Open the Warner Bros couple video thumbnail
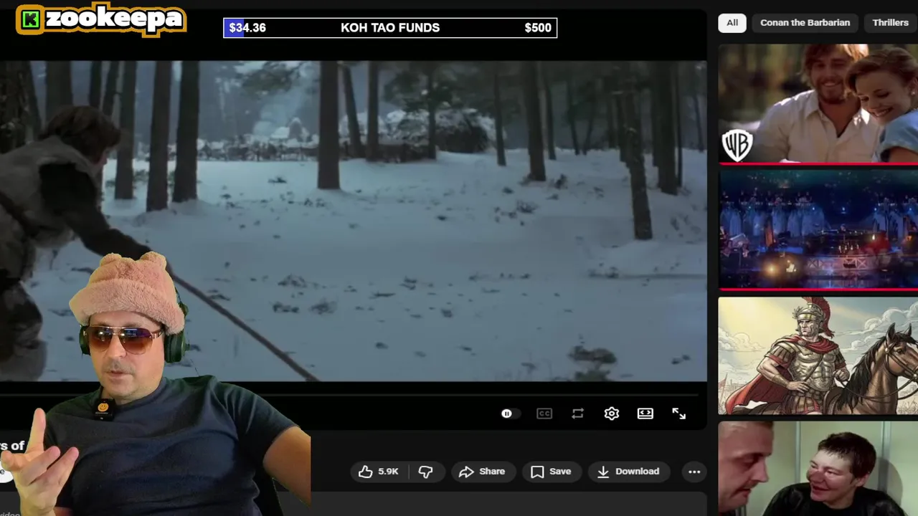The image size is (918, 516). pyautogui.click(x=818, y=103)
